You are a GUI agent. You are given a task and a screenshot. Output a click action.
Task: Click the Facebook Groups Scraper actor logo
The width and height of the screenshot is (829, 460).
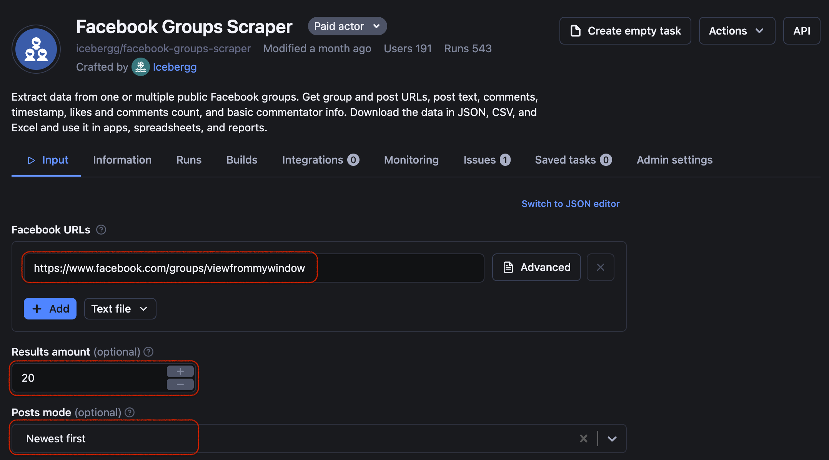tap(36, 49)
